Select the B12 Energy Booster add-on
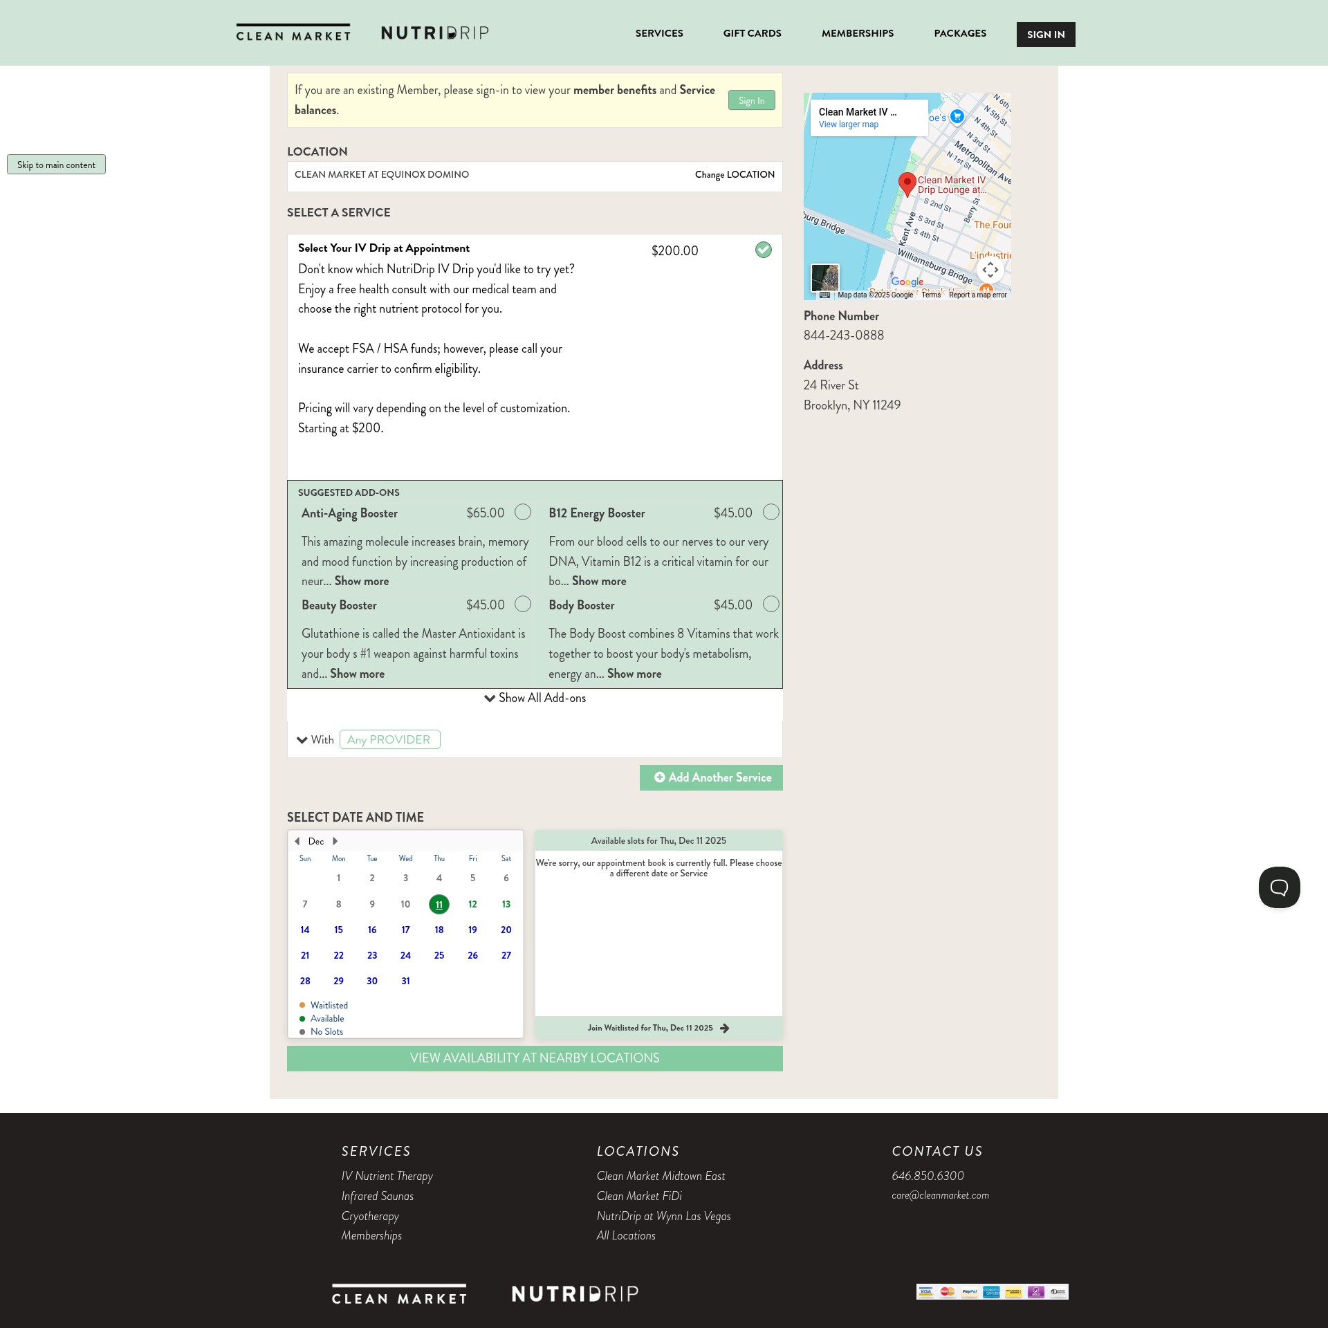1328x1328 pixels. 771,512
